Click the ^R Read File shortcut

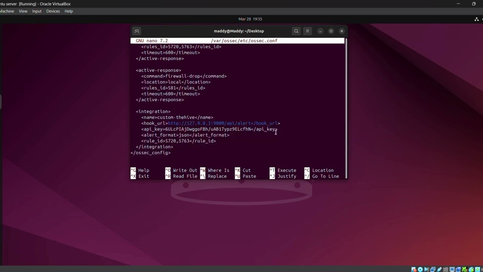(181, 176)
